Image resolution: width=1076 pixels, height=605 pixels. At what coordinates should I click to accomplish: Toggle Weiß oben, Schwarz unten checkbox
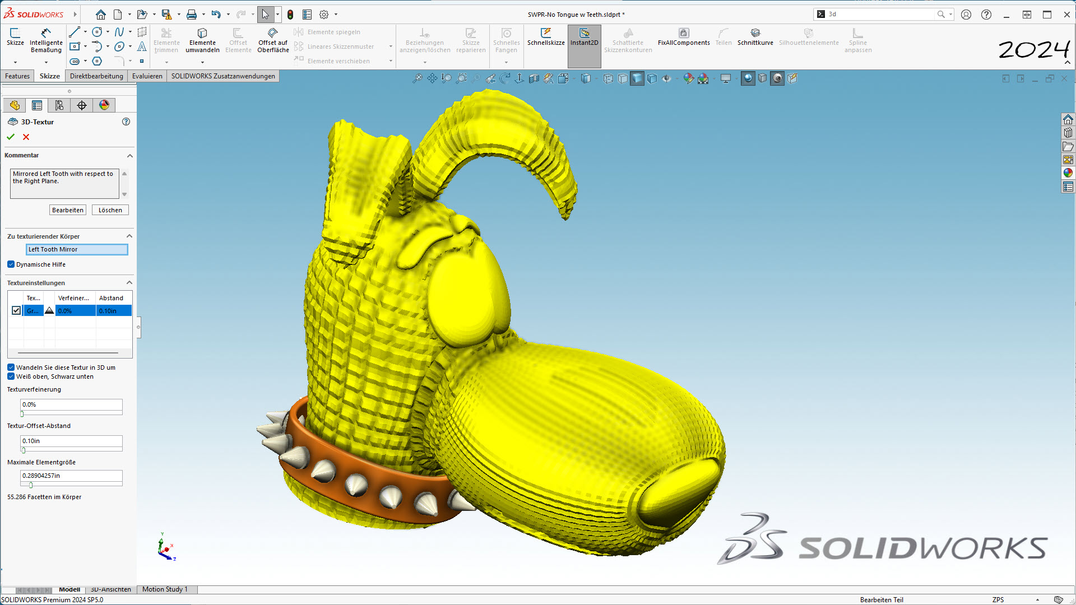11,376
